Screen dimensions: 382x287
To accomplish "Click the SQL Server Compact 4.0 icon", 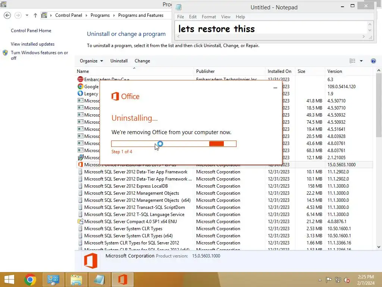I will click(x=81, y=221).
